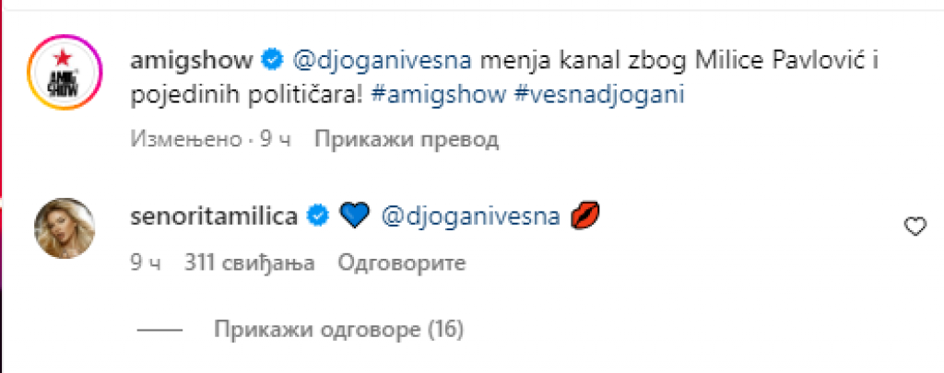Click the red lips kiss emoji
The height and width of the screenshot is (373, 944).
584,216
